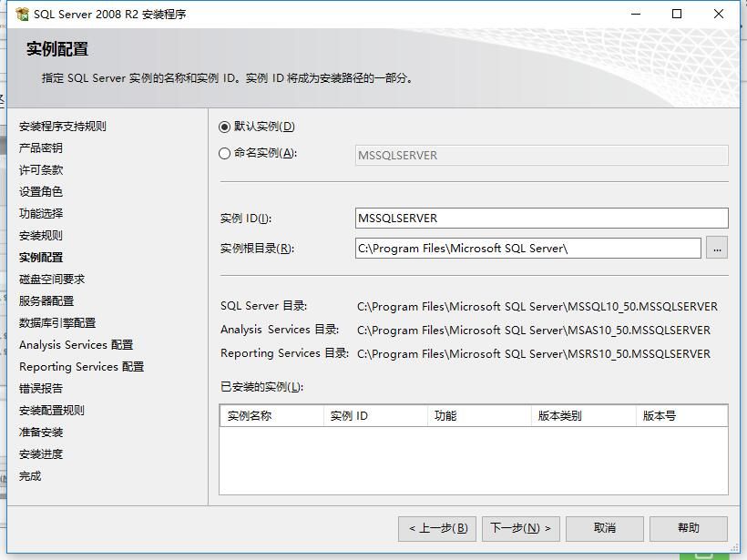Click the SQL Server setup title bar icon
The image size is (747, 560).
[22, 14]
